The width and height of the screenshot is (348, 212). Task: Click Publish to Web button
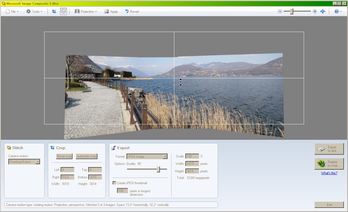tap(329, 164)
